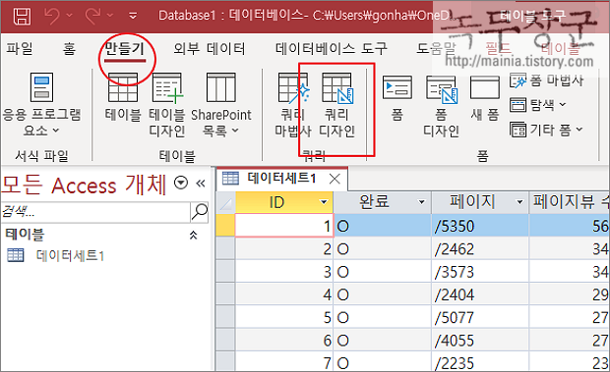Click the cell containing /5350
610x372 pixels.
point(480,226)
